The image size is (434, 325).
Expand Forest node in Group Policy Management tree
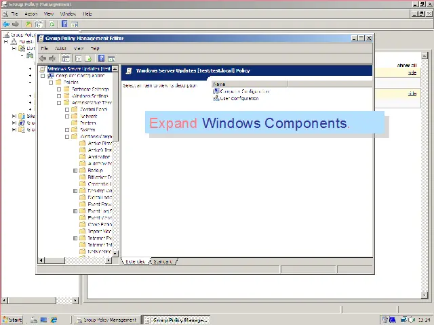click(x=6, y=42)
